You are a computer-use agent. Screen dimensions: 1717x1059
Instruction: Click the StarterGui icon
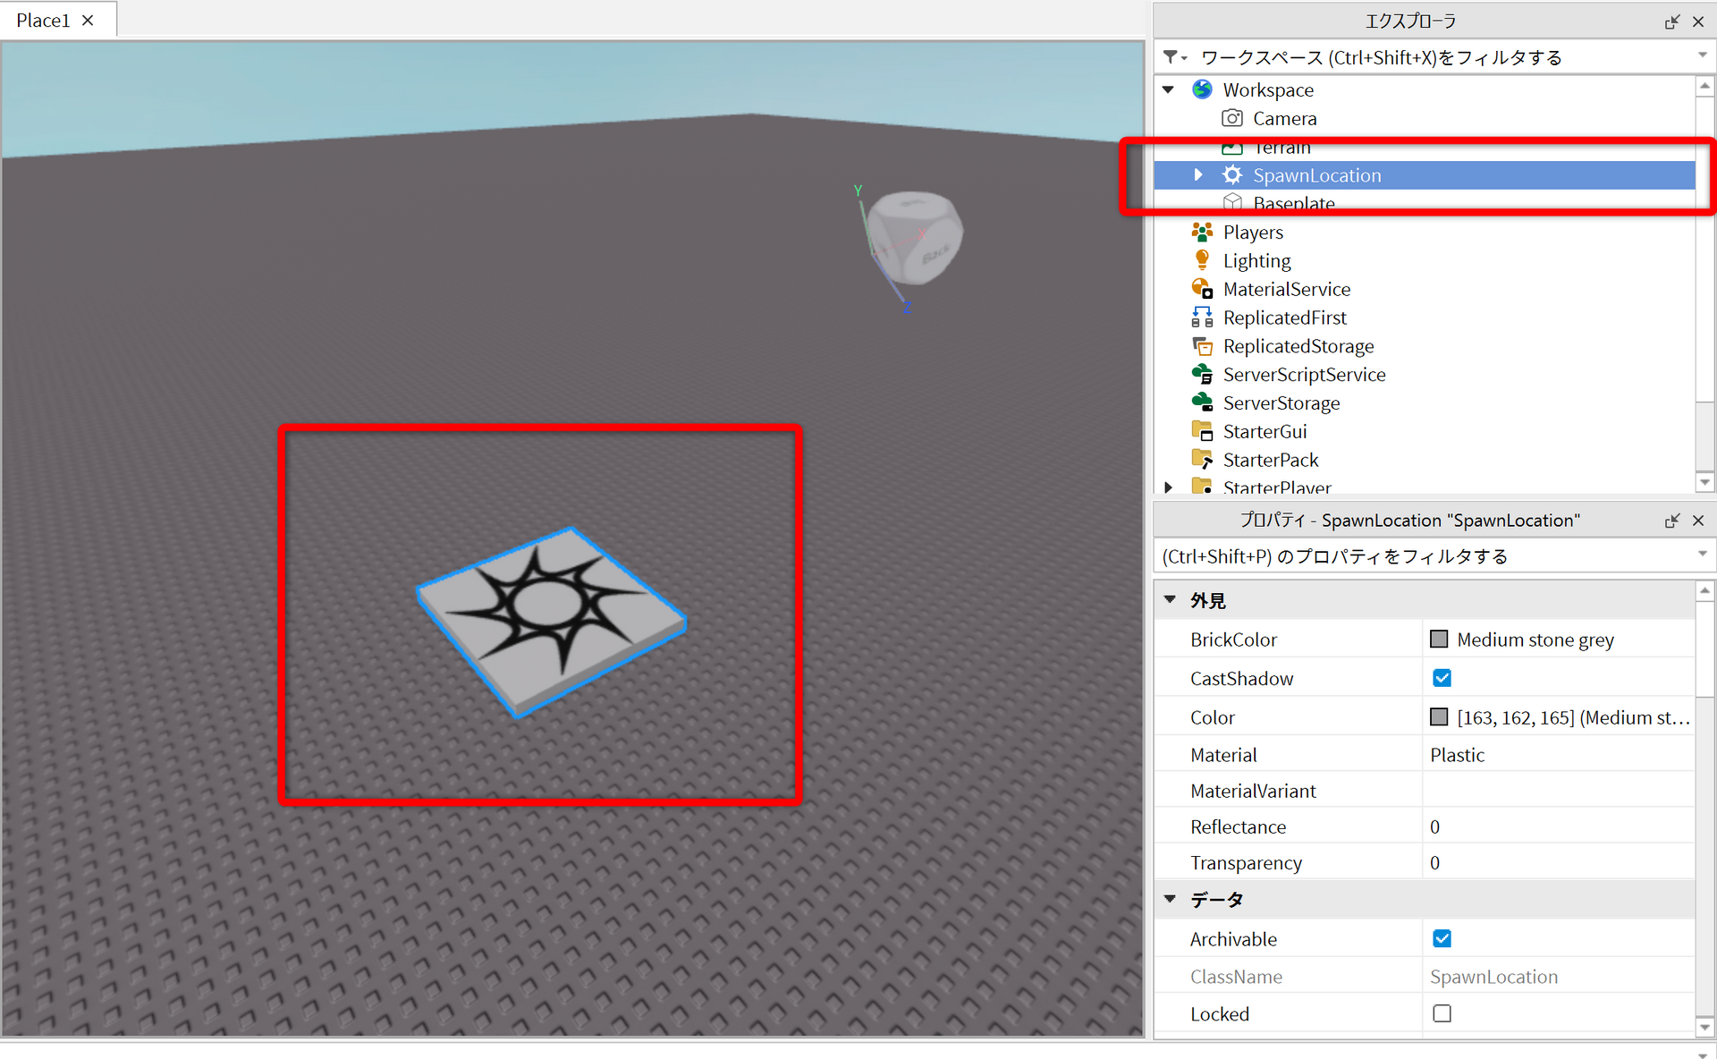click(x=1202, y=431)
